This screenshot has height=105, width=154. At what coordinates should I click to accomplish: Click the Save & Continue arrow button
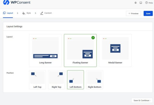(142, 100)
